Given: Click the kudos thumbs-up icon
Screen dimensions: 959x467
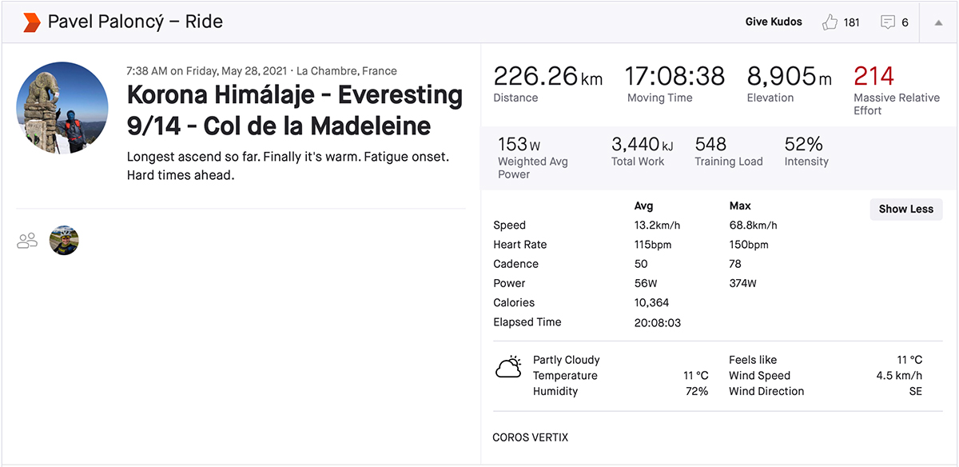Looking at the screenshot, I should pos(830,22).
